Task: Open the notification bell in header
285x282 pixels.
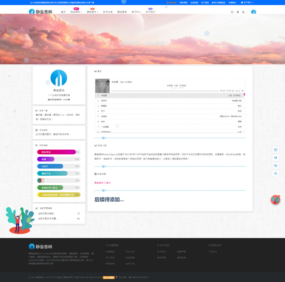Action: [243, 12]
